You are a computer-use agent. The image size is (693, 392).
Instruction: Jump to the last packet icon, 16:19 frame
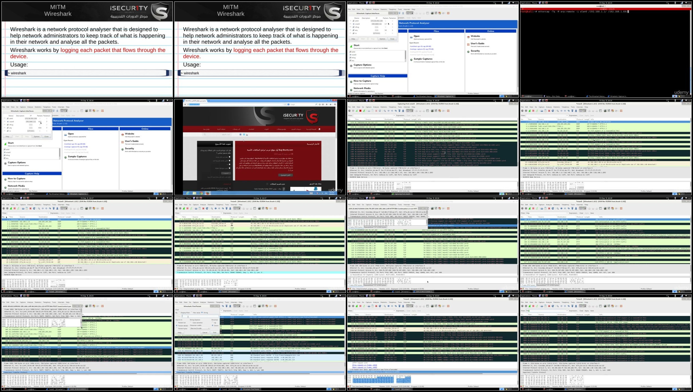click(x=576, y=208)
